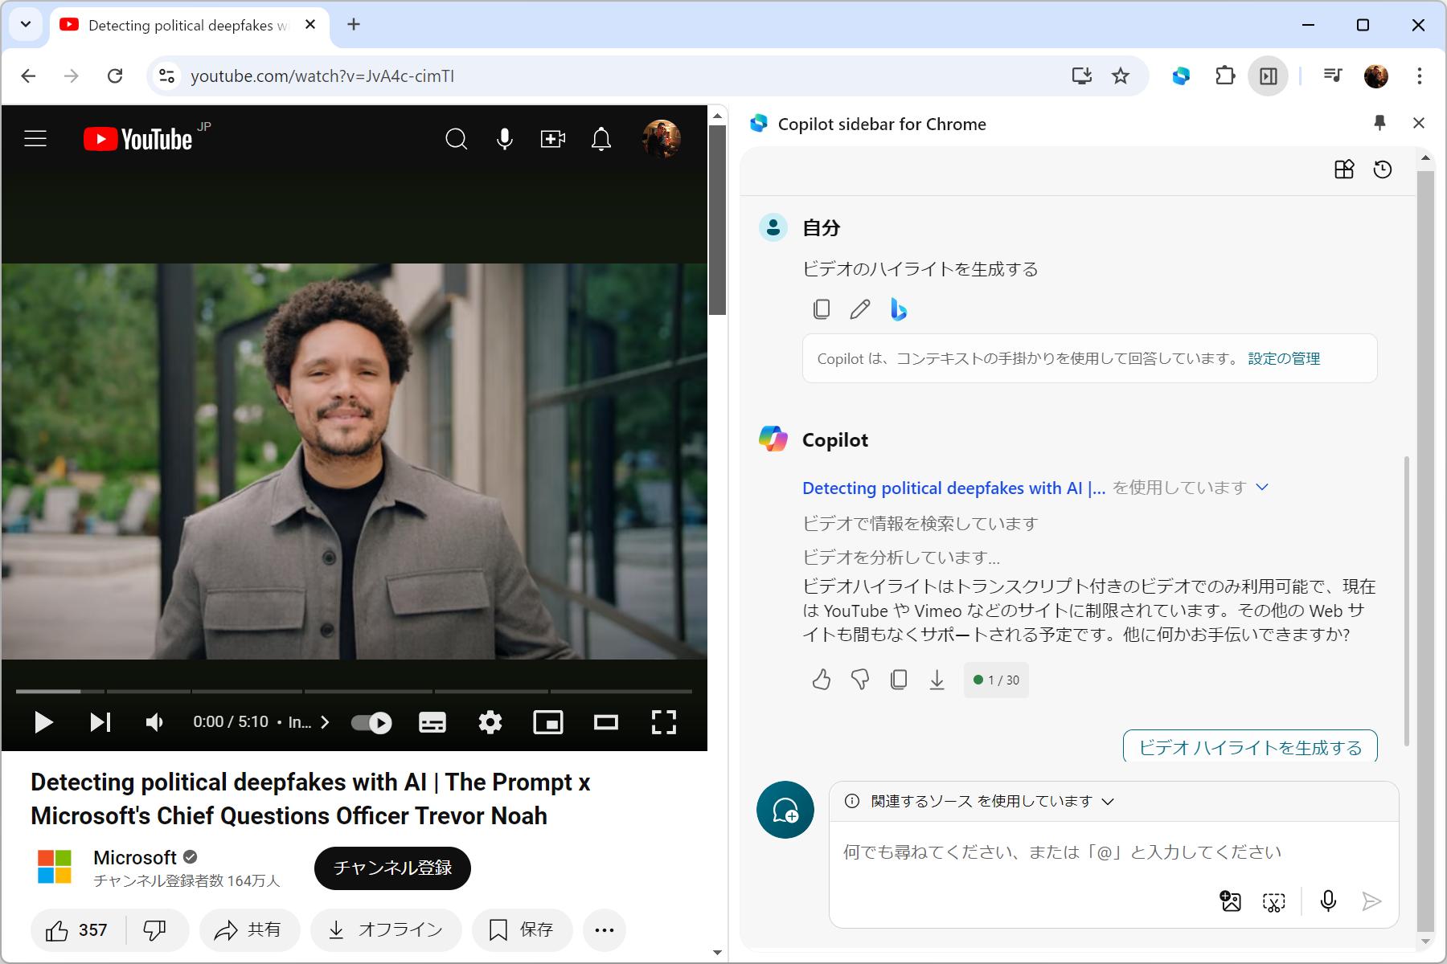Seek on the video progress bar
The width and height of the screenshot is (1447, 964).
[x=354, y=691]
